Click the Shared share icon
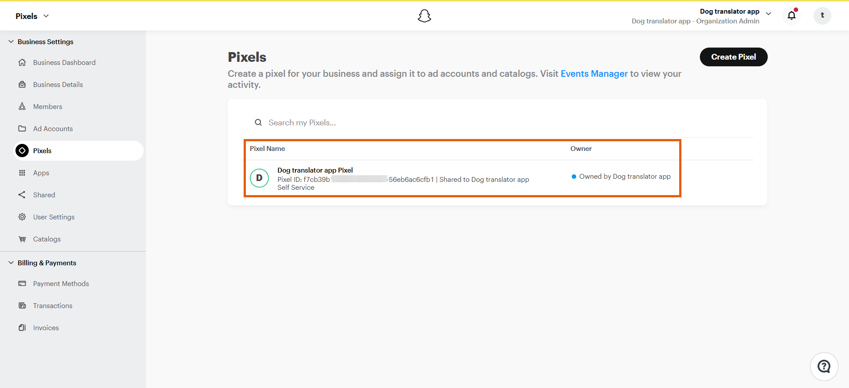 click(22, 195)
